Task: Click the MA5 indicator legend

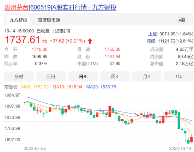Action: point(35,87)
